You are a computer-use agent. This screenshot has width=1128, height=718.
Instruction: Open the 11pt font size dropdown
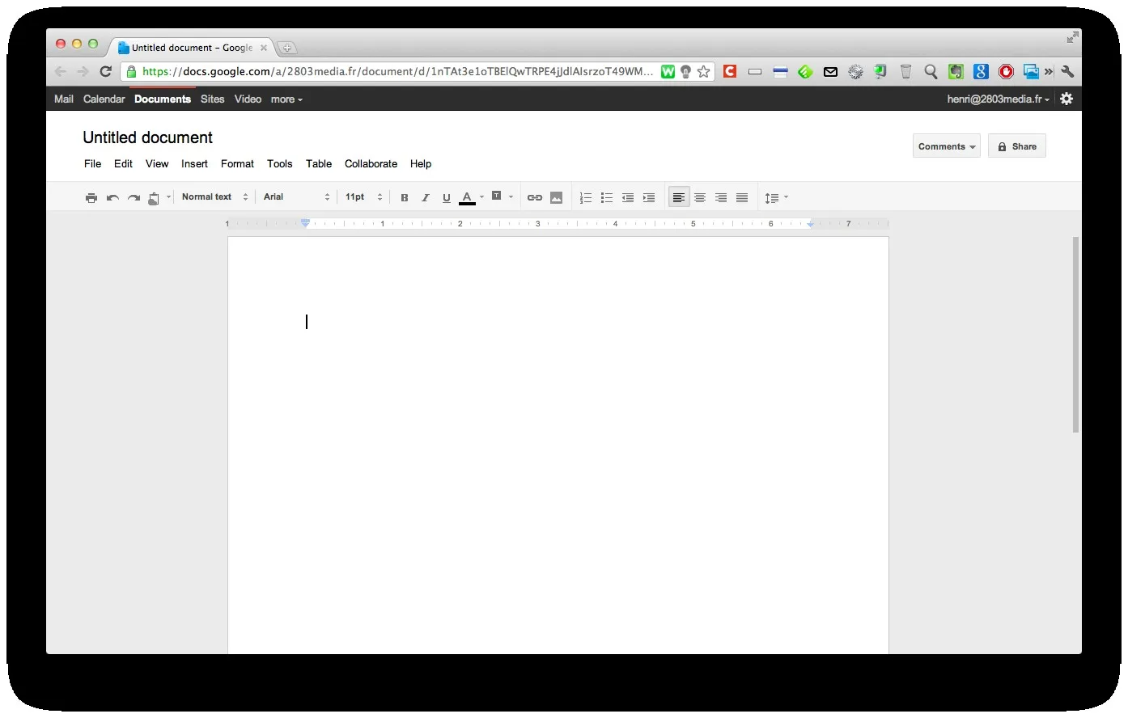364,197
